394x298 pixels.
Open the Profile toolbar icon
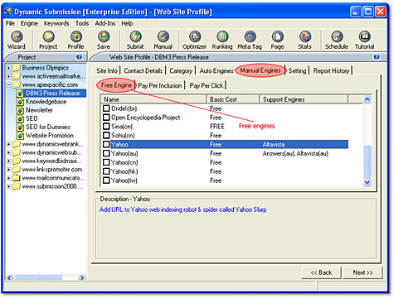click(x=75, y=40)
